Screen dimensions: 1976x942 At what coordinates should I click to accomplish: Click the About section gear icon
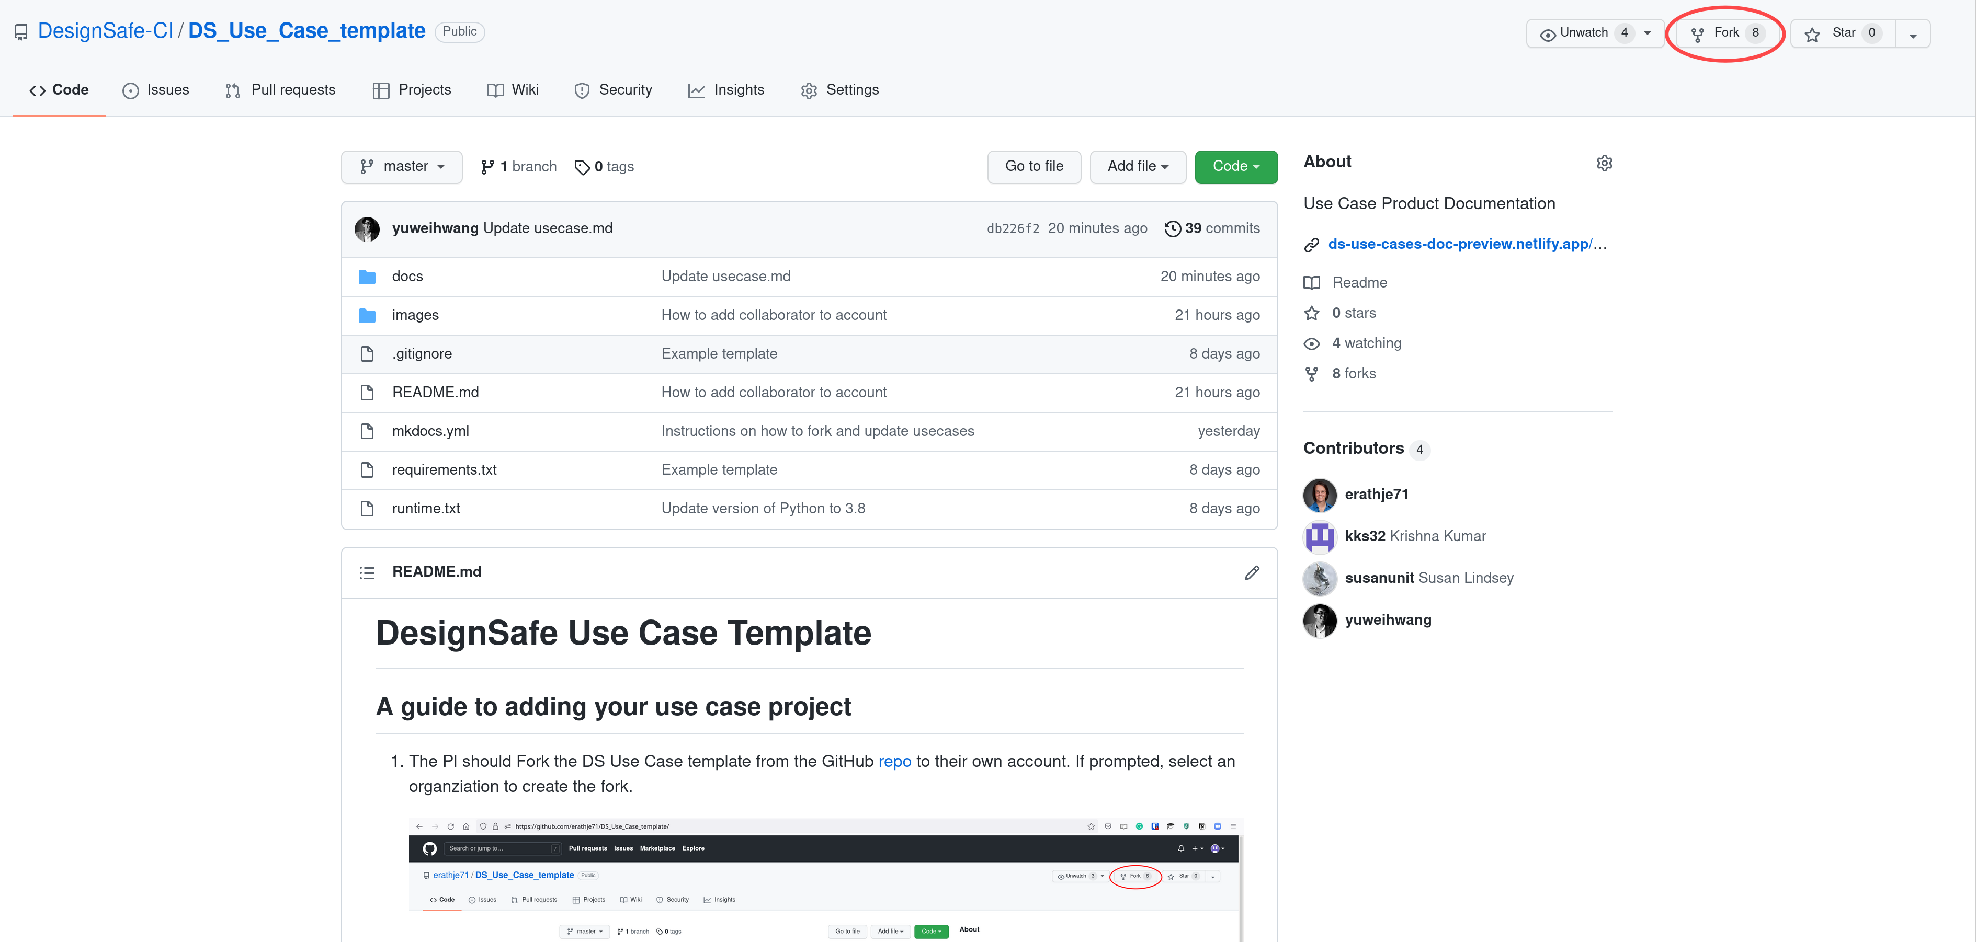pos(1604,163)
